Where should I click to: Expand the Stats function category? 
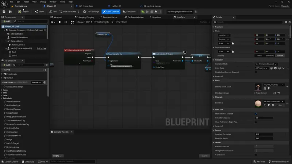[x=2, y=93]
